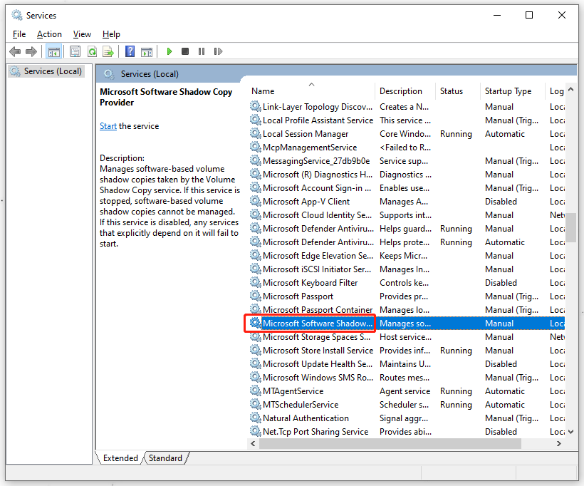Select Local Profile Assistant Service row

407,120
